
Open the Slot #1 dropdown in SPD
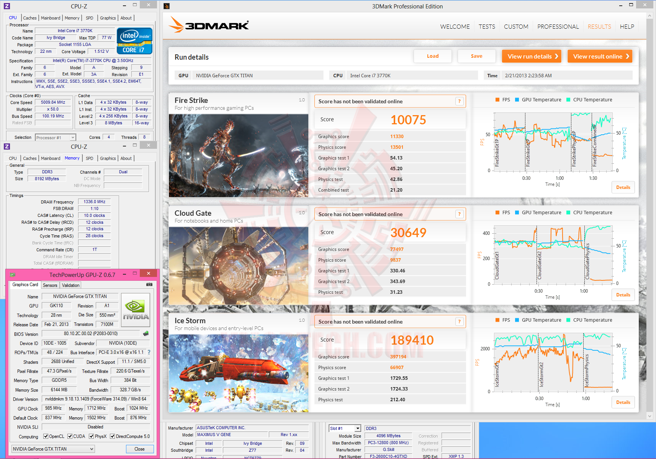[x=345, y=428]
